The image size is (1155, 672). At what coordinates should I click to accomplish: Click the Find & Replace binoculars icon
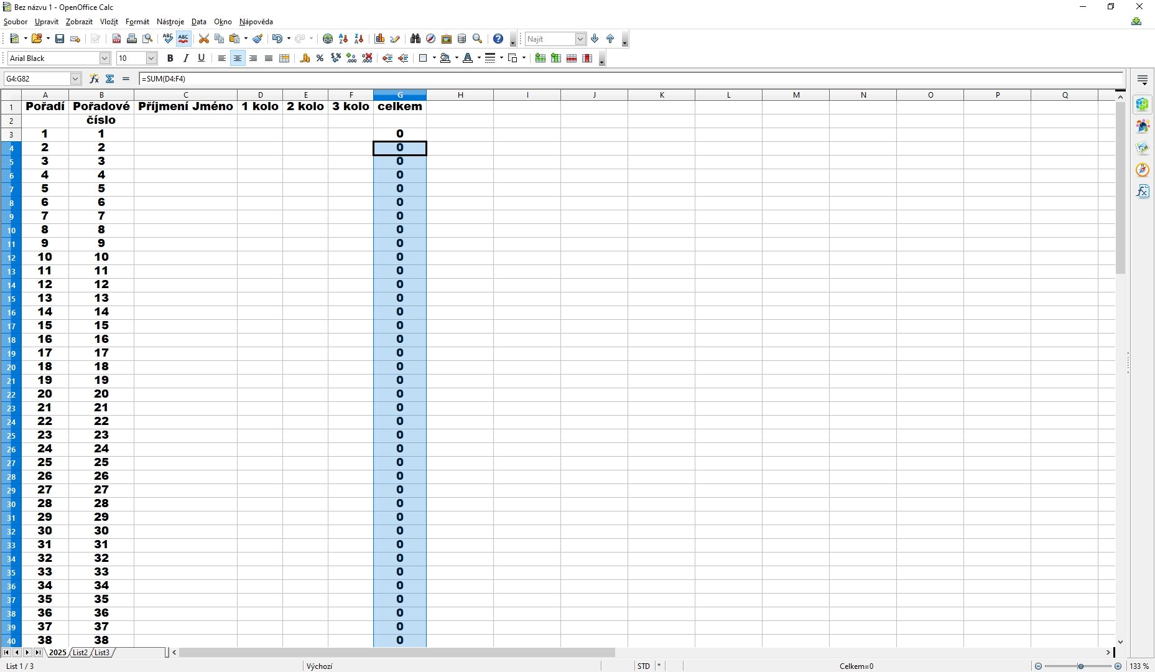click(x=415, y=39)
